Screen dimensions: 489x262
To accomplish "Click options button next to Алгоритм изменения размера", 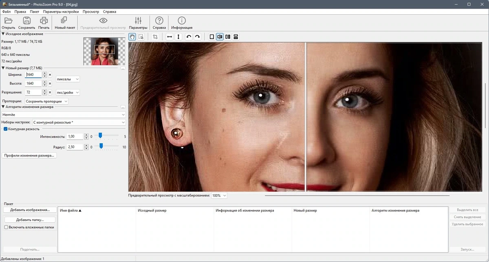I will coord(123,107).
